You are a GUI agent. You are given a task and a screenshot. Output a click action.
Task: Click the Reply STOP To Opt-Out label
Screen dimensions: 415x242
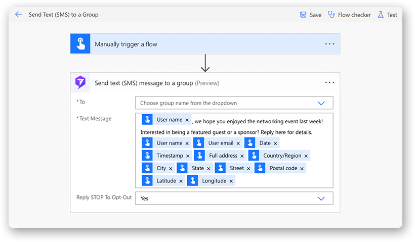pos(104,198)
